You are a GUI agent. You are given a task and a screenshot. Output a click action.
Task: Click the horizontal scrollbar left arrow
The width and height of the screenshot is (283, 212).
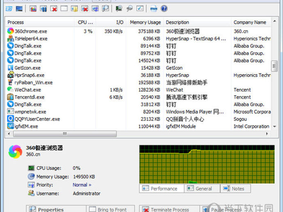pyautogui.click(x=9, y=134)
